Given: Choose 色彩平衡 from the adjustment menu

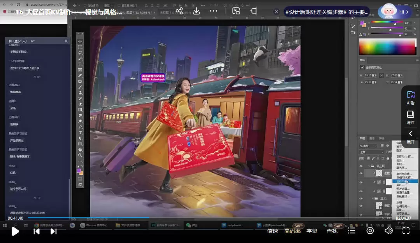Looking at the screenshot, I should [405, 181].
